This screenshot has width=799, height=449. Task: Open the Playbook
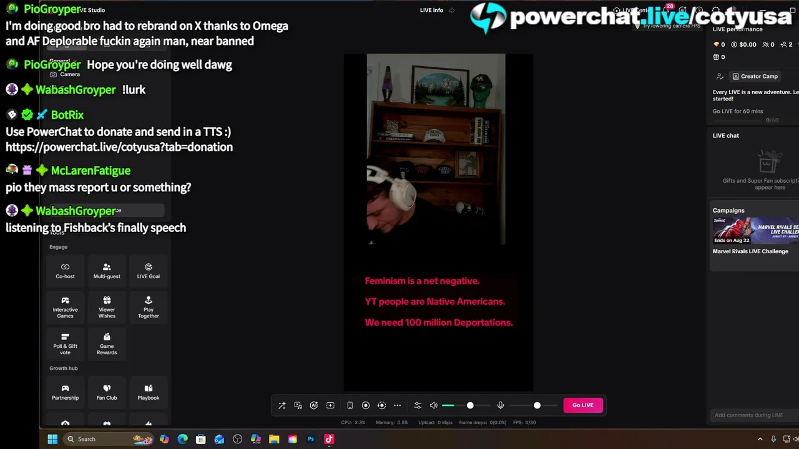pos(149,392)
